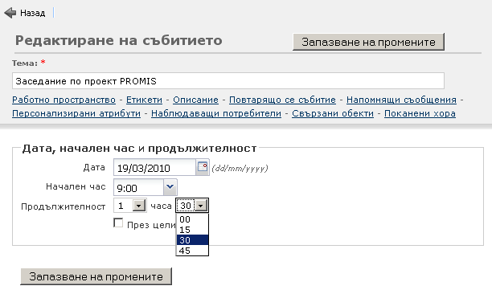Enable the 'През целия' all-day checkbox

[x=118, y=223]
